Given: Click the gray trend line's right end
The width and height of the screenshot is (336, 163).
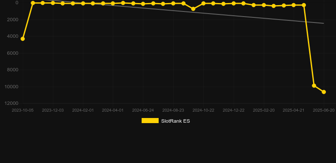Looking at the screenshot, I should [x=323, y=23].
